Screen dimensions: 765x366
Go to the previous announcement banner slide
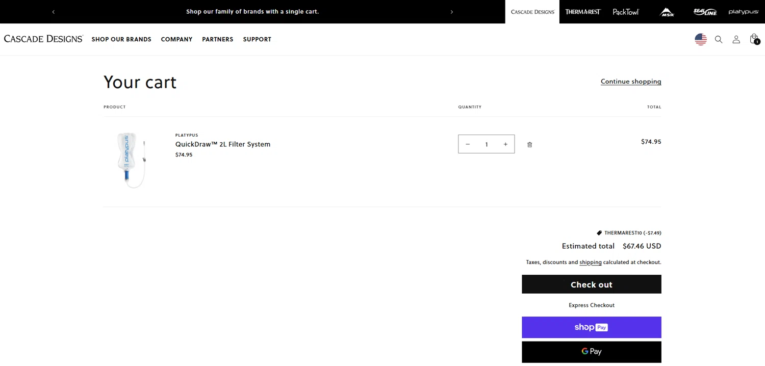[x=54, y=12]
